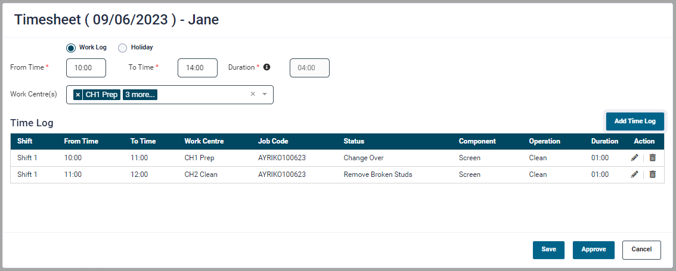Click the Duration info icon
Screen dimensions: 676x271
tap(266, 67)
